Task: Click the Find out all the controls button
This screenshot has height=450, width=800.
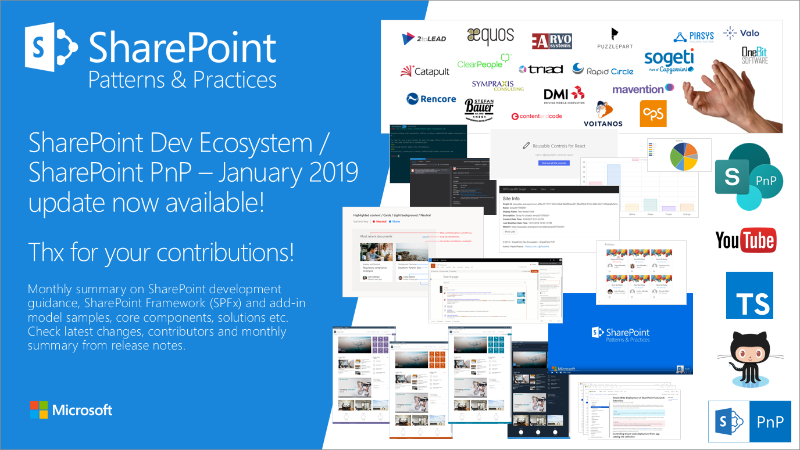Action: [x=554, y=163]
